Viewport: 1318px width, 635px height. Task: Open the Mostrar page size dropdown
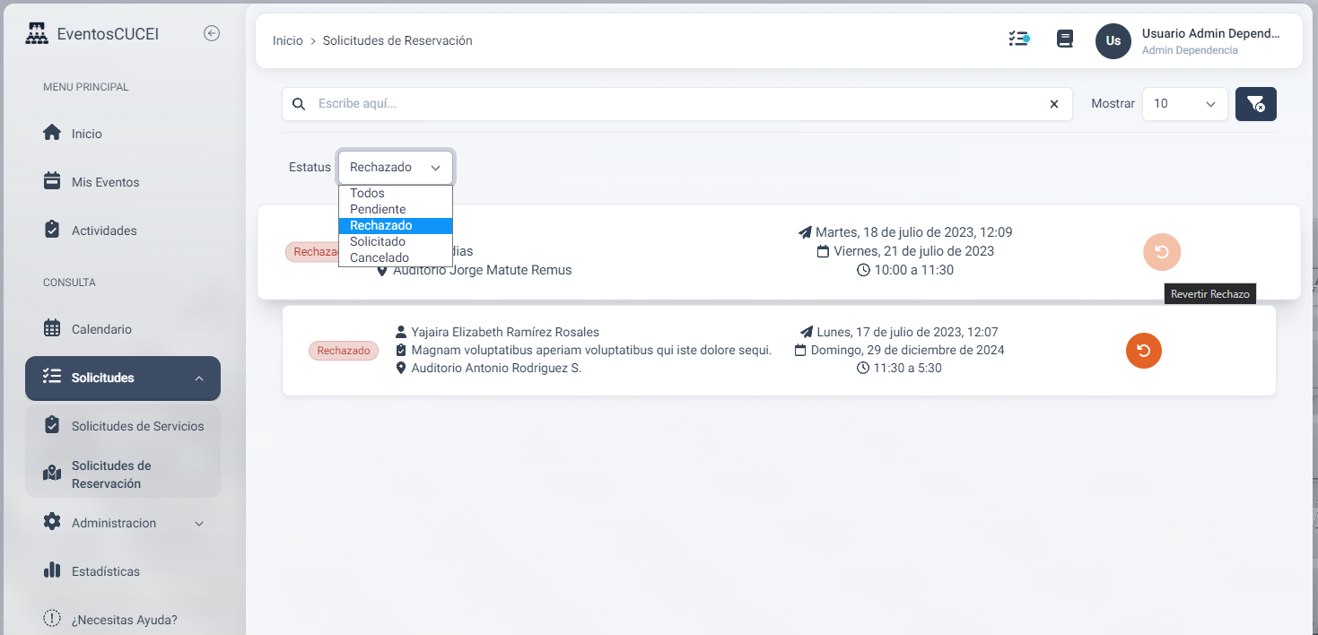point(1184,104)
